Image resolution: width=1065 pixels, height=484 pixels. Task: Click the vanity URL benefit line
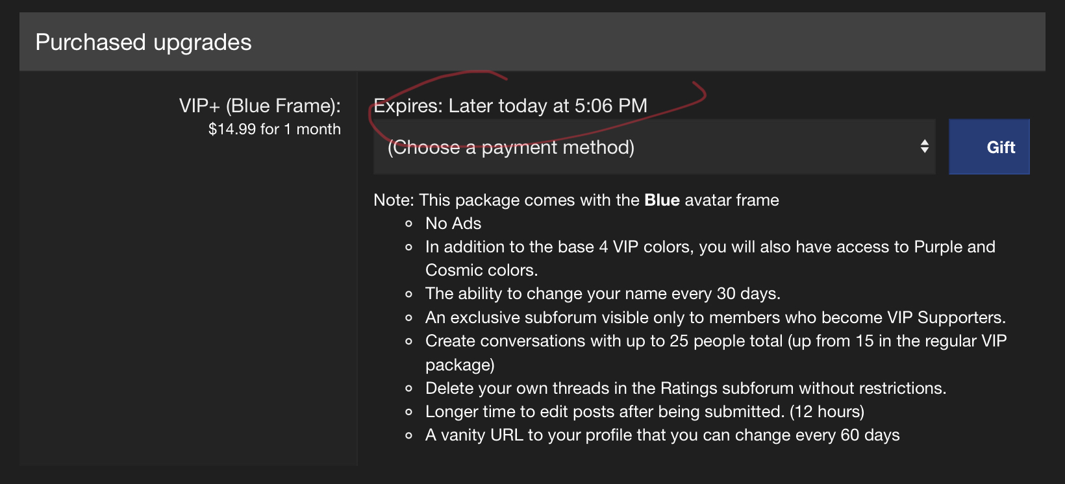point(662,435)
